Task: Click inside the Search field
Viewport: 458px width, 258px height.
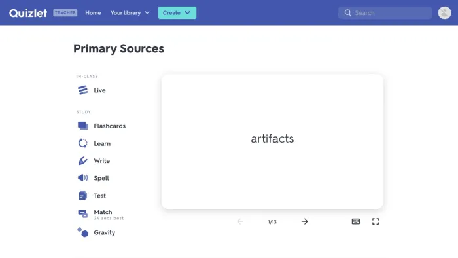Action: tap(385, 13)
